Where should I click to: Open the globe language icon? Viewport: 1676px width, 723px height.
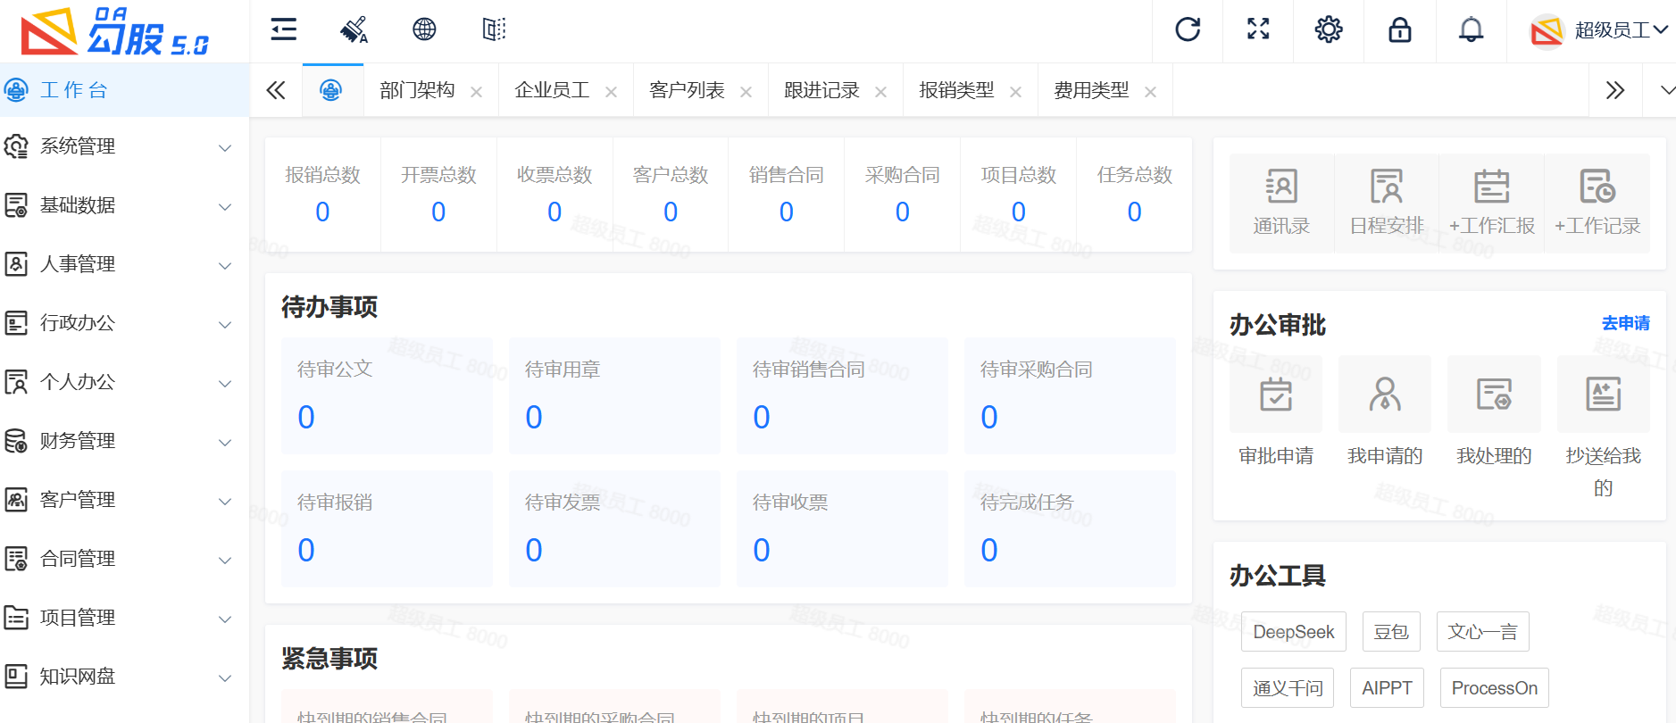pos(424,29)
